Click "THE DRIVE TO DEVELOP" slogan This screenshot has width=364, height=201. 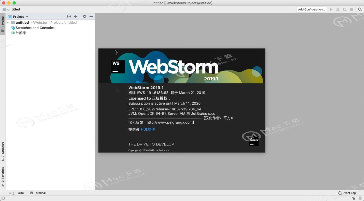(151, 144)
